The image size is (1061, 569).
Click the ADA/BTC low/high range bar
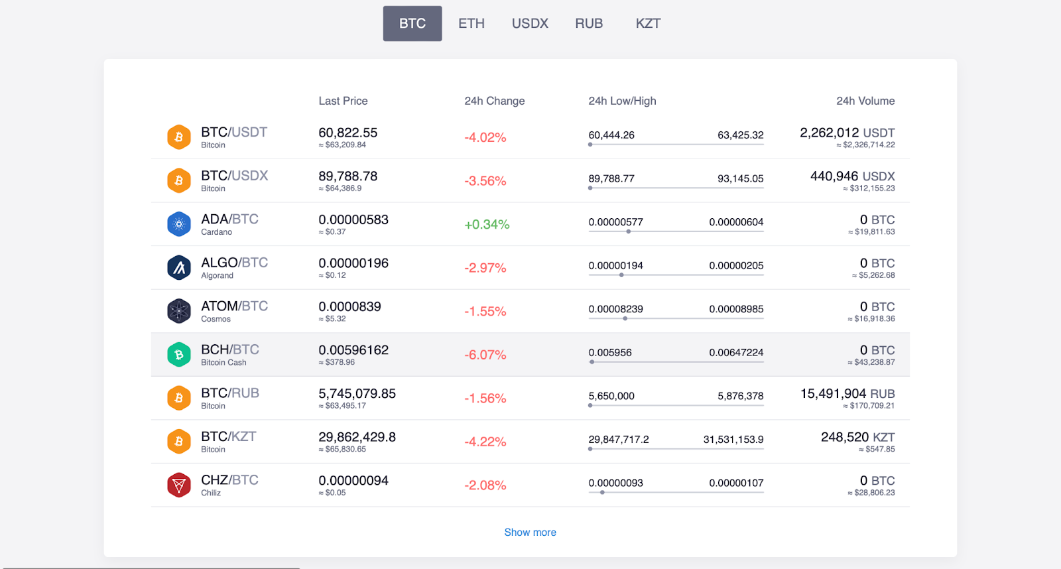coord(676,231)
